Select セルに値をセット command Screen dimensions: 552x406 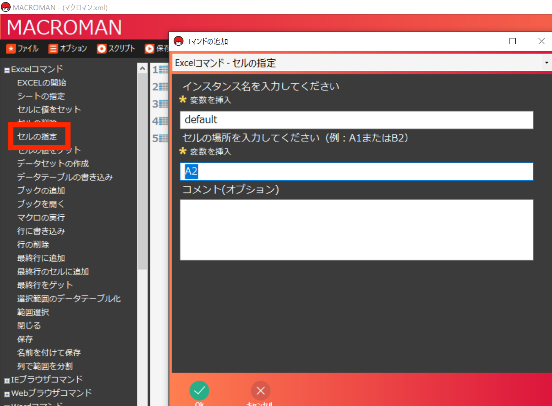(x=49, y=110)
